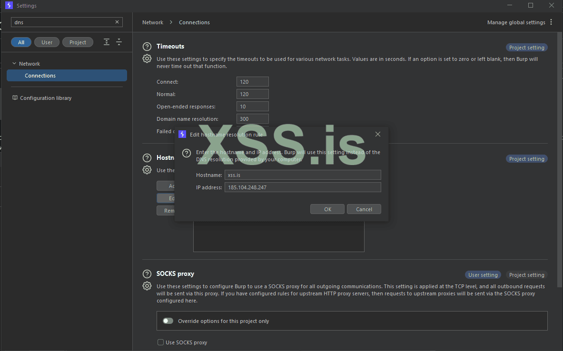Viewport: 563px width, 351px height.
Task: Open the Timeouts section gear options
Action: [x=148, y=59]
